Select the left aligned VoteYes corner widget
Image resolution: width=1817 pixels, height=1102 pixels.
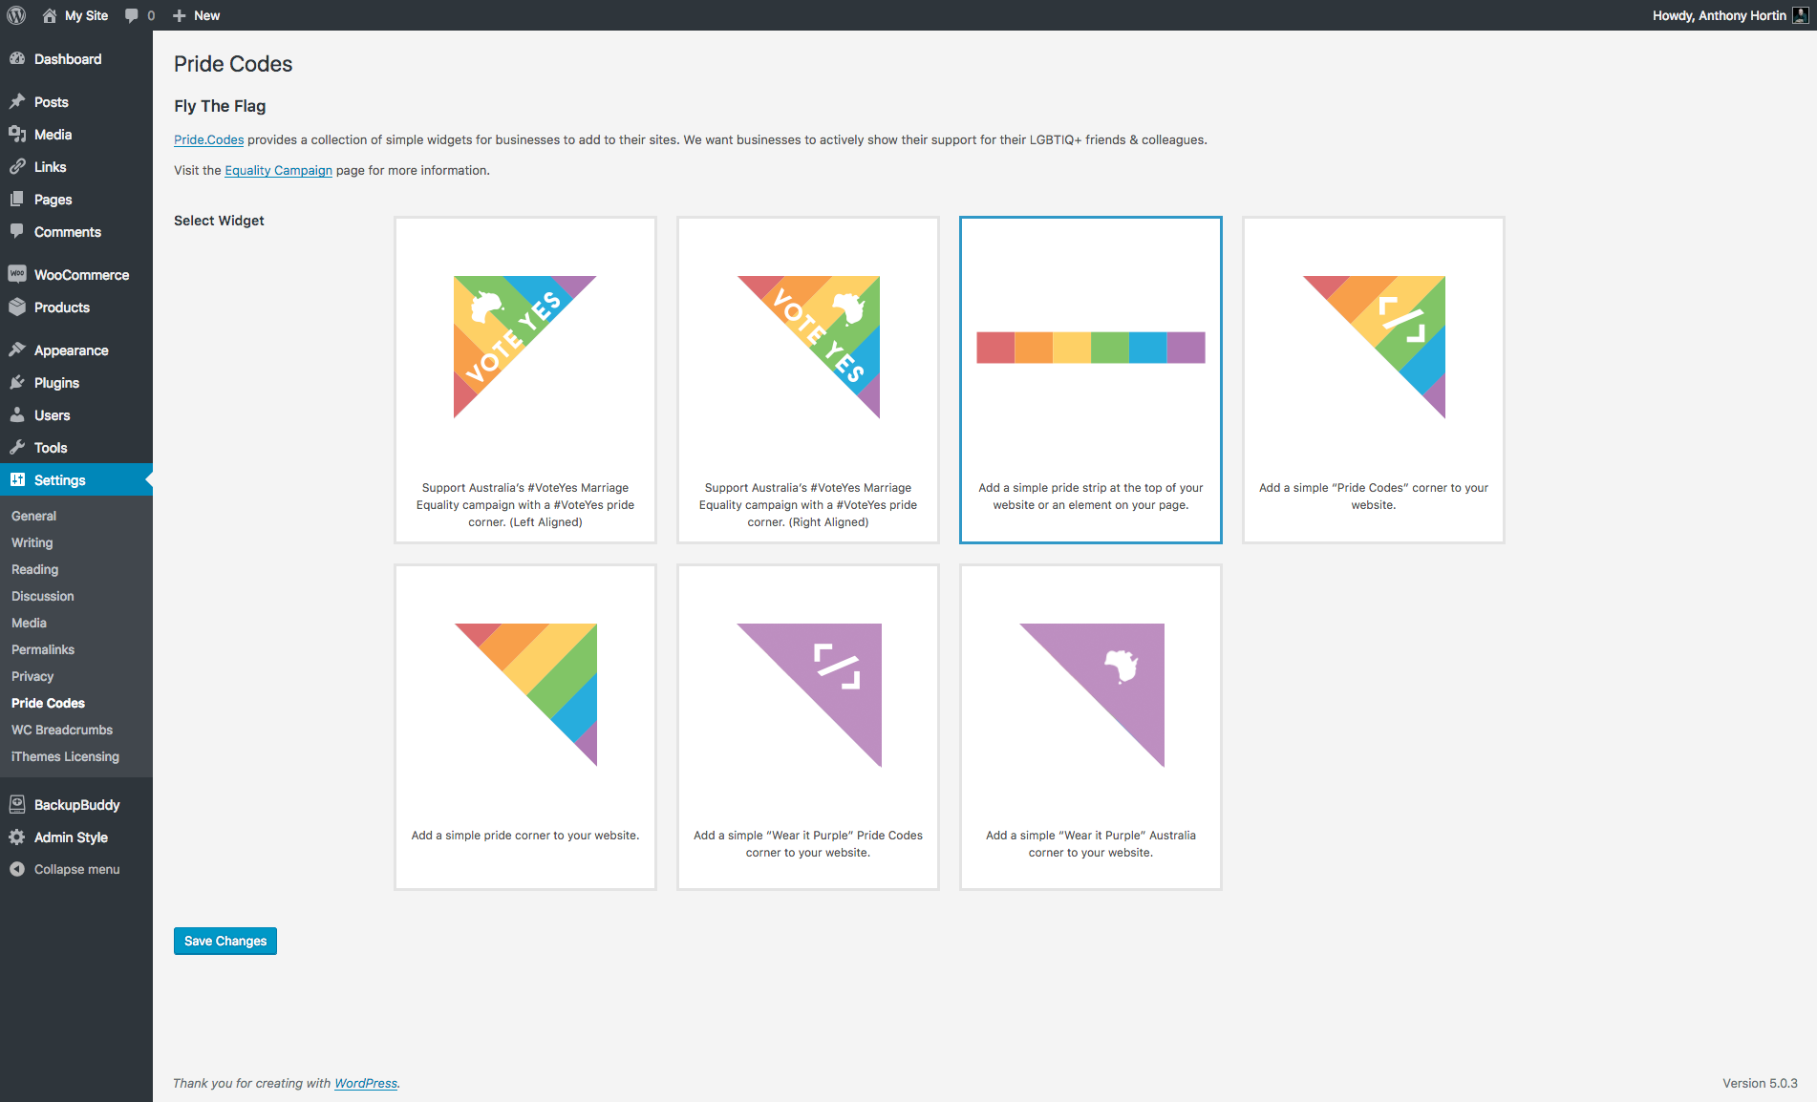pos(525,380)
